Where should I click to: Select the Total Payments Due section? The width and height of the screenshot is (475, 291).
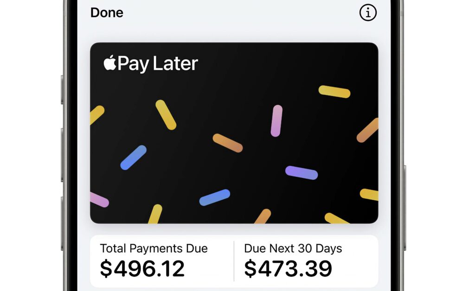pos(153,258)
